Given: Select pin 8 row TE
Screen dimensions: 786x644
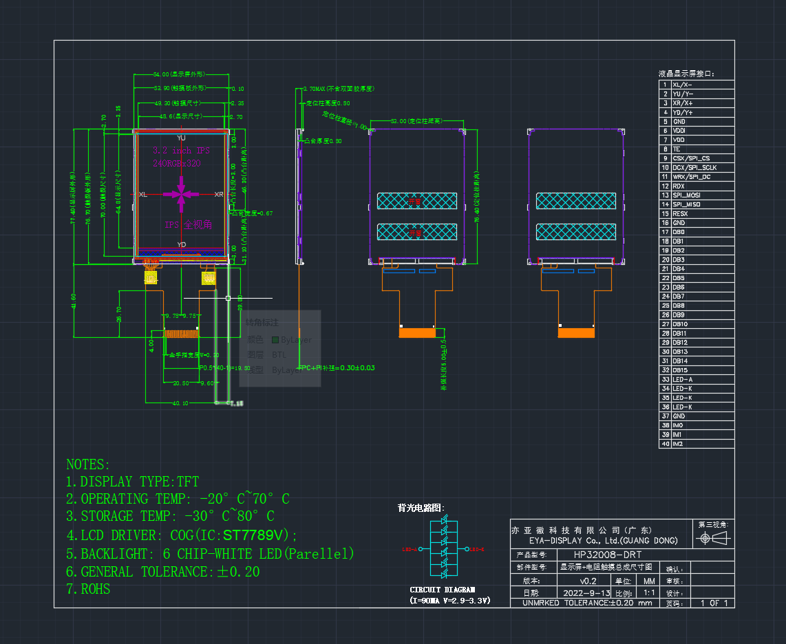Looking at the screenshot, I should tap(697, 149).
